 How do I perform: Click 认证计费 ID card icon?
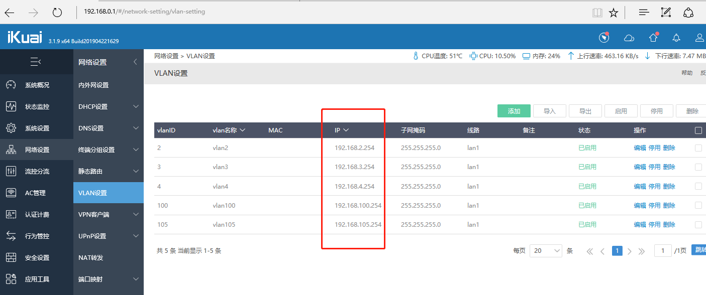(11, 214)
